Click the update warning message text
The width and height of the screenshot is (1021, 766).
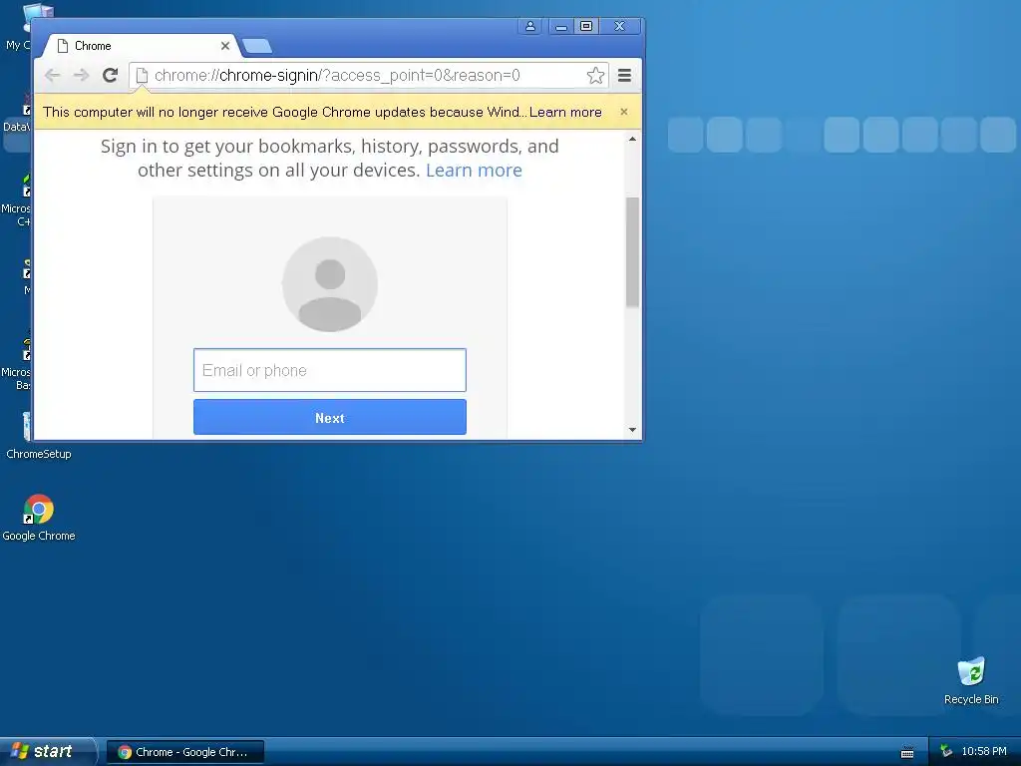point(284,112)
